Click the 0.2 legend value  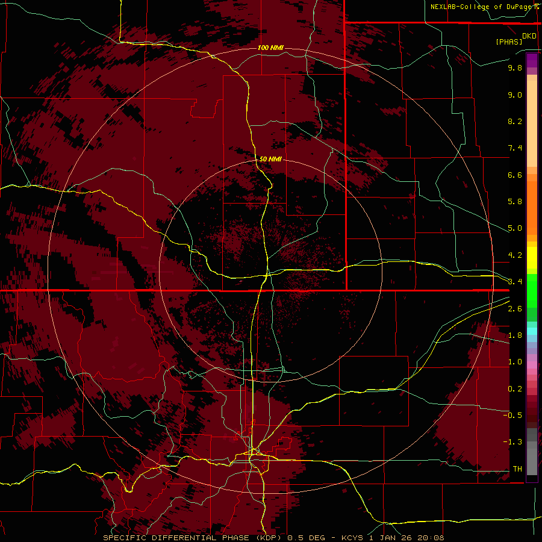click(x=515, y=389)
